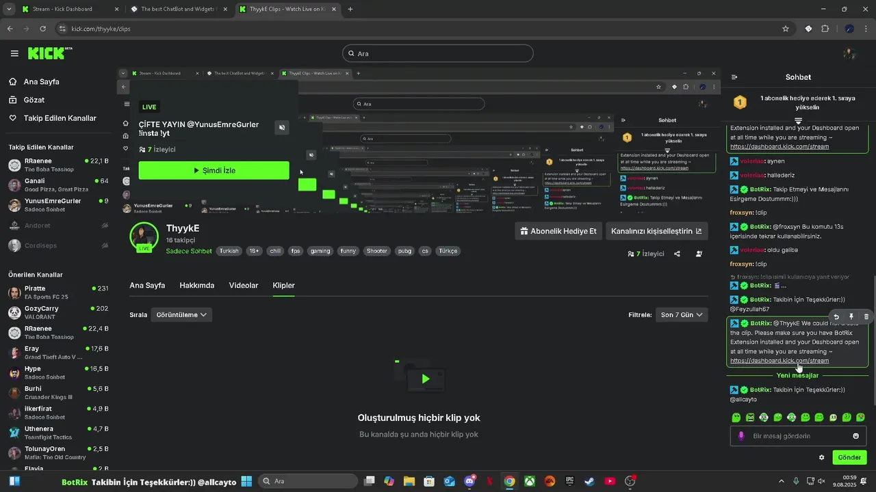Click the pubg tag

(404, 251)
